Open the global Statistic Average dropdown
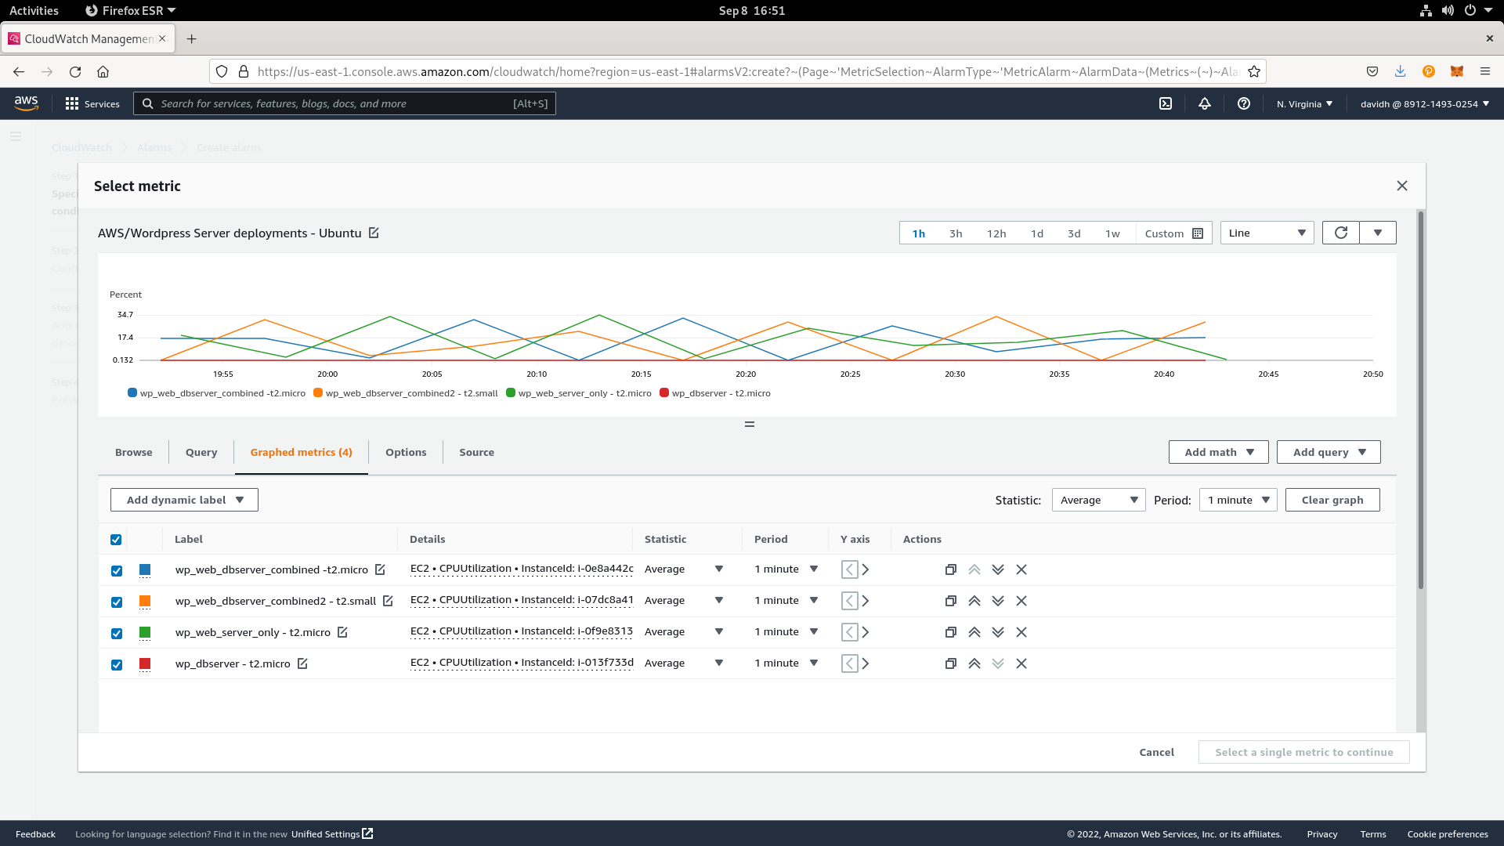Viewport: 1504px width, 846px height. pyautogui.click(x=1097, y=500)
